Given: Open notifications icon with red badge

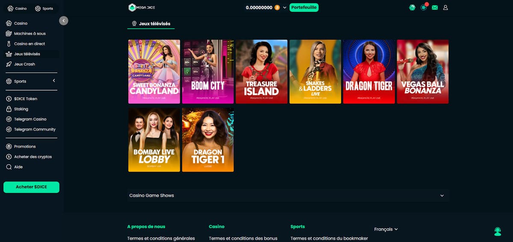Looking at the screenshot, I should (x=424, y=7).
